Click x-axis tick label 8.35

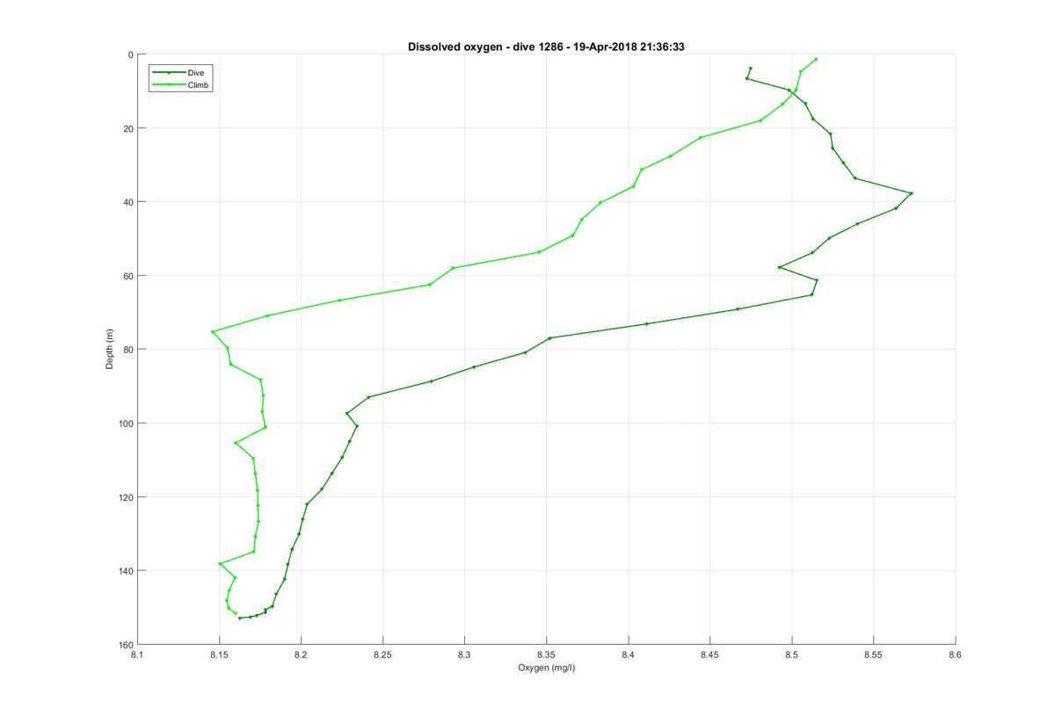point(546,655)
